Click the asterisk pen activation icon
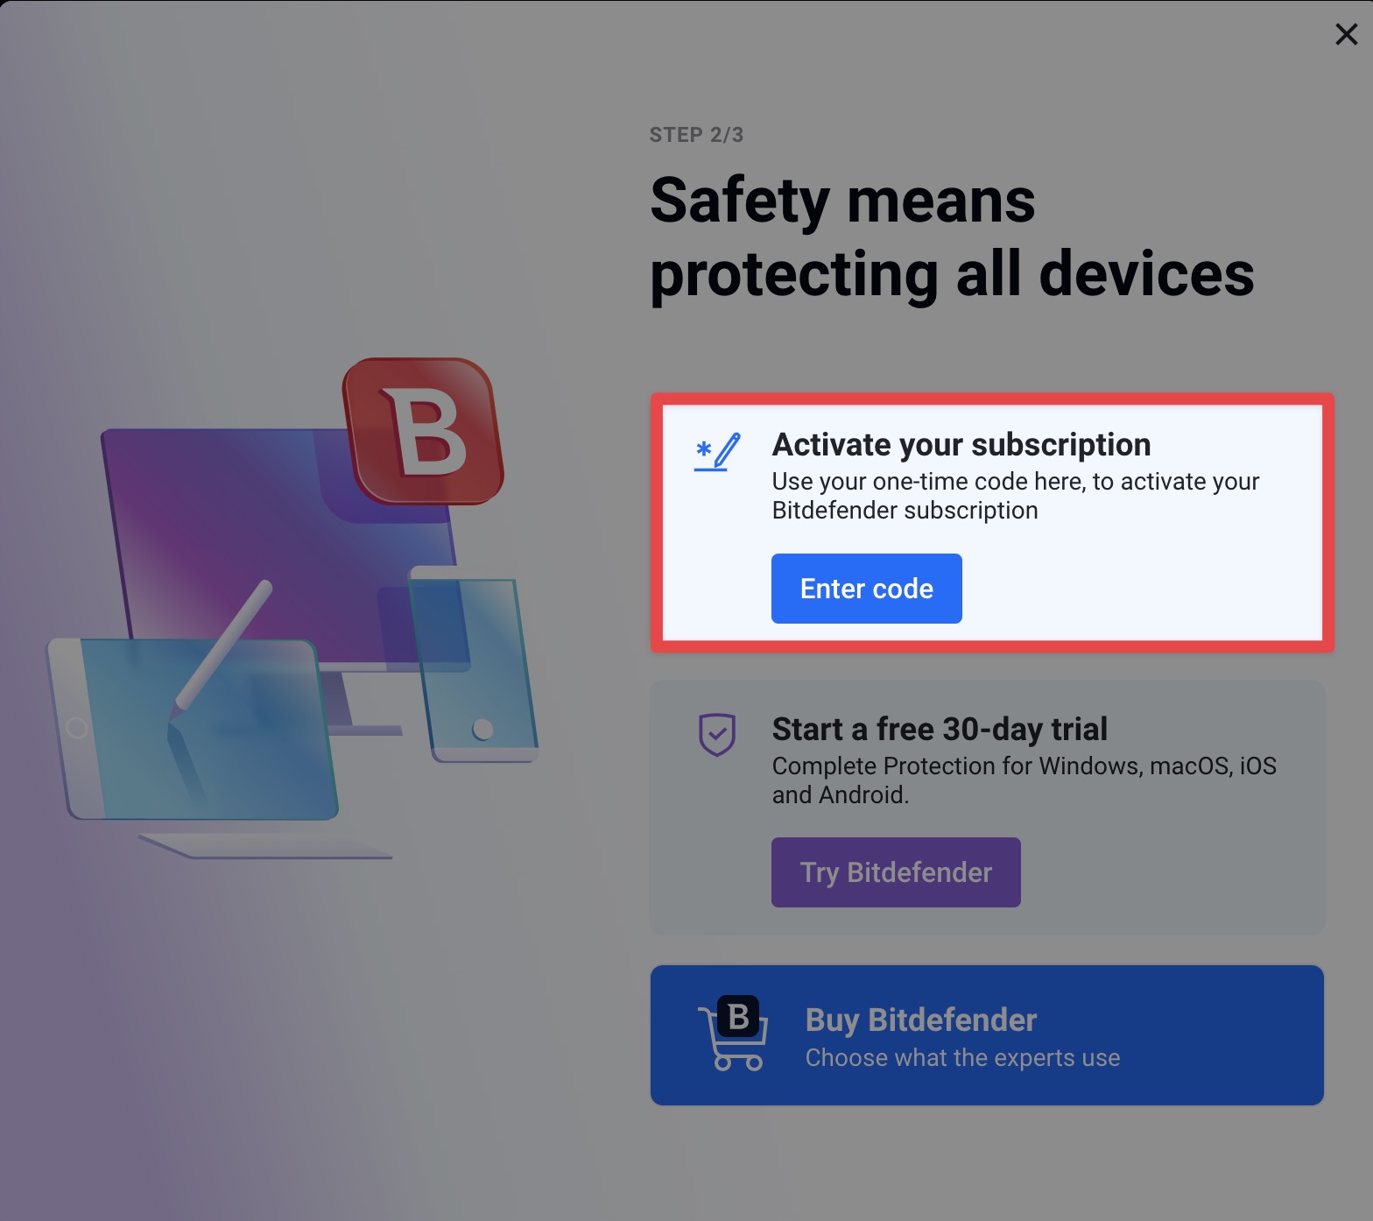The height and width of the screenshot is (1221, 1373). tap(717, 452)
